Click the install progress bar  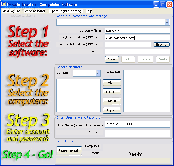point(113,160)
